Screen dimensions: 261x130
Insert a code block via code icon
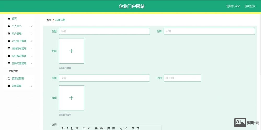(x=89, y=128)
